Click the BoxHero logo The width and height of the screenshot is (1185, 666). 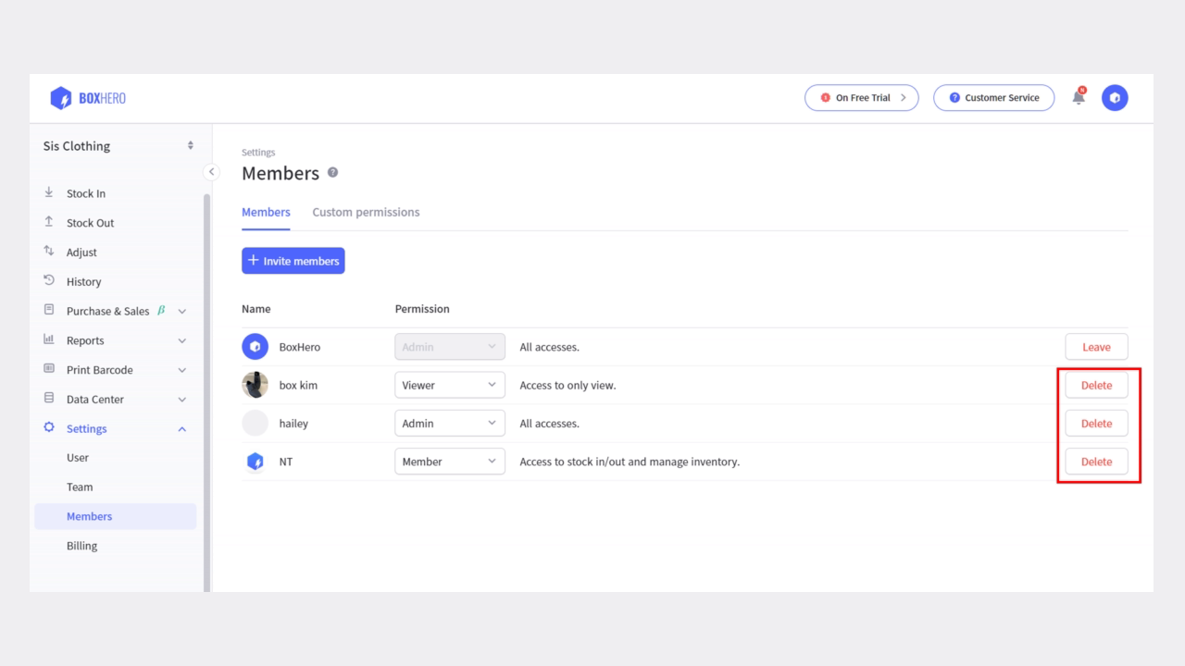[x=87, y=97]
